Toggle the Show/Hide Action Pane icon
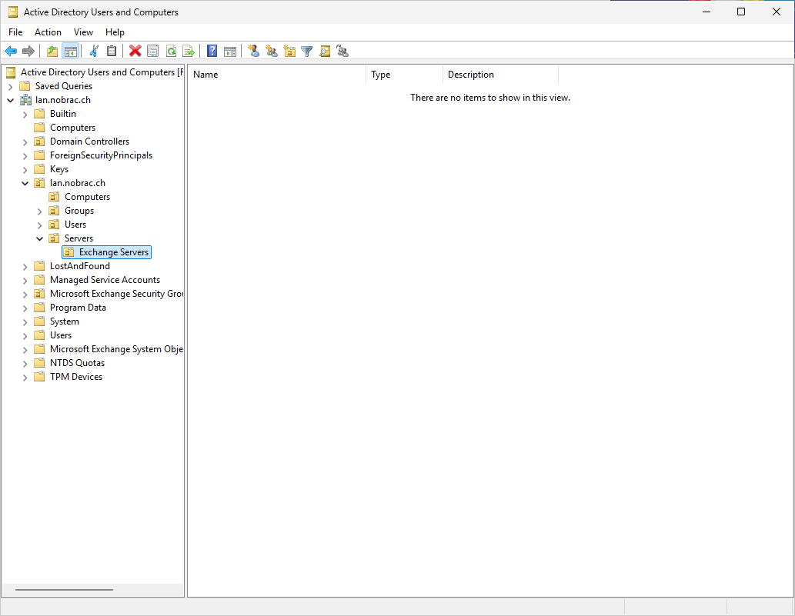Image resolution: width=795 pixels, height=616 pixels. pos(230,52)
